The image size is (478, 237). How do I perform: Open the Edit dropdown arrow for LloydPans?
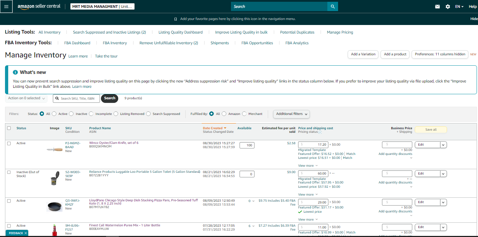point(443,202)
